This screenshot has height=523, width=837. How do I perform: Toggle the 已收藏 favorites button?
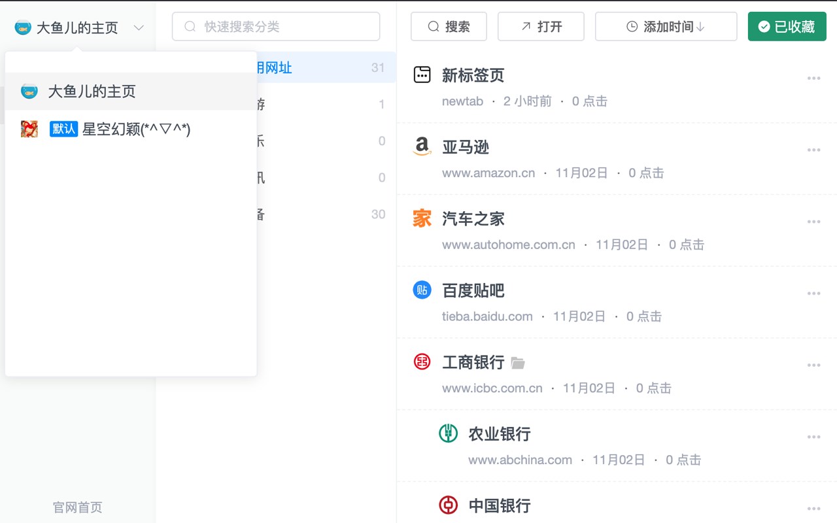click(787, 27)
